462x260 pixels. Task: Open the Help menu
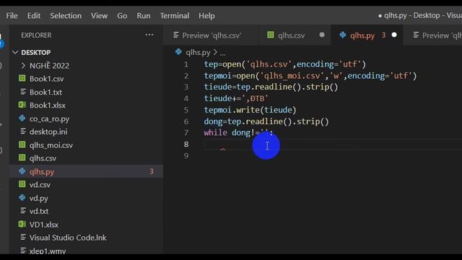tap(206, 16)
